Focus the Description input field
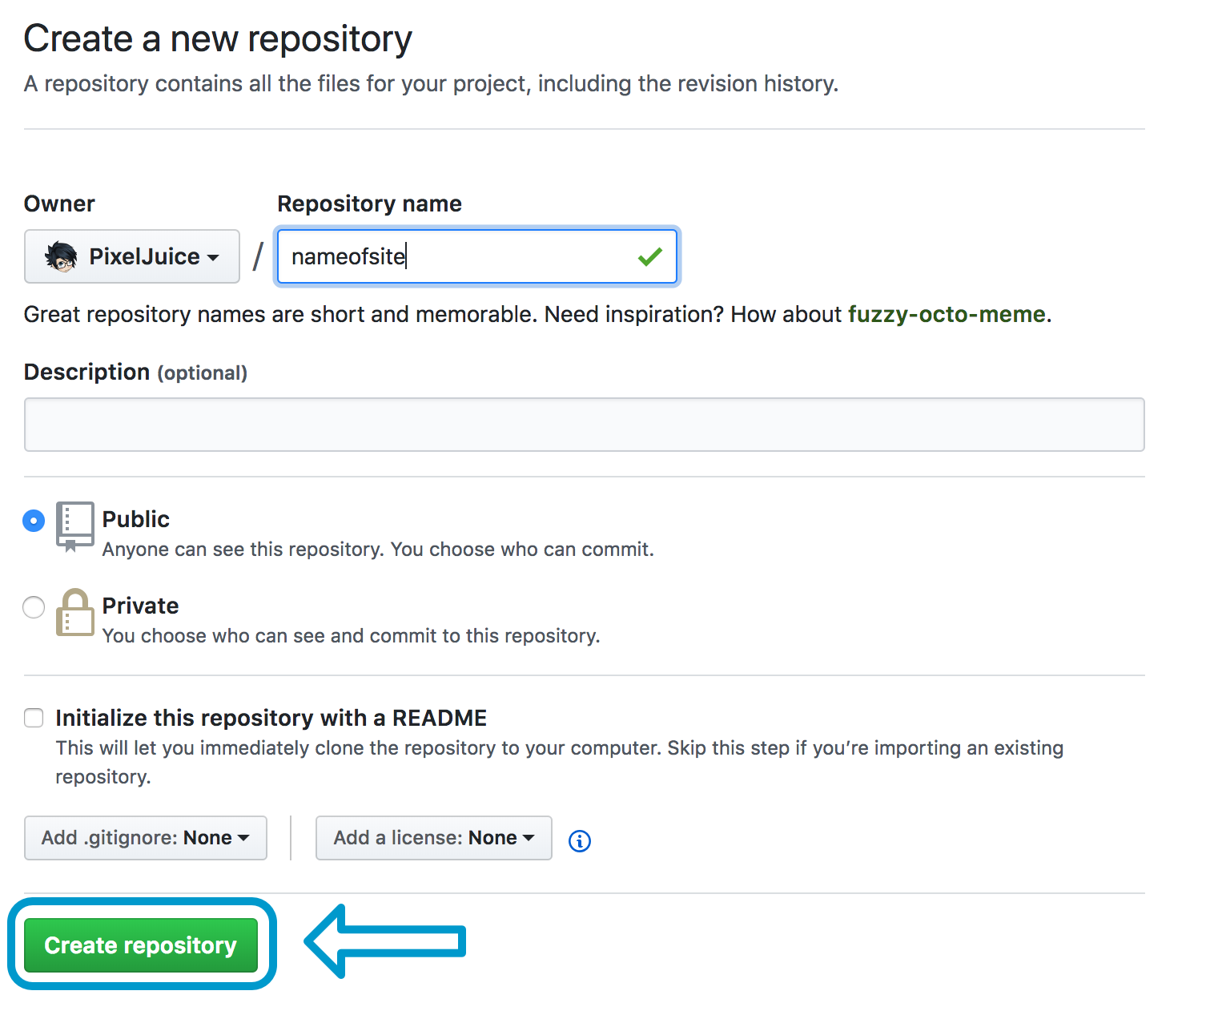 (585, 425)
